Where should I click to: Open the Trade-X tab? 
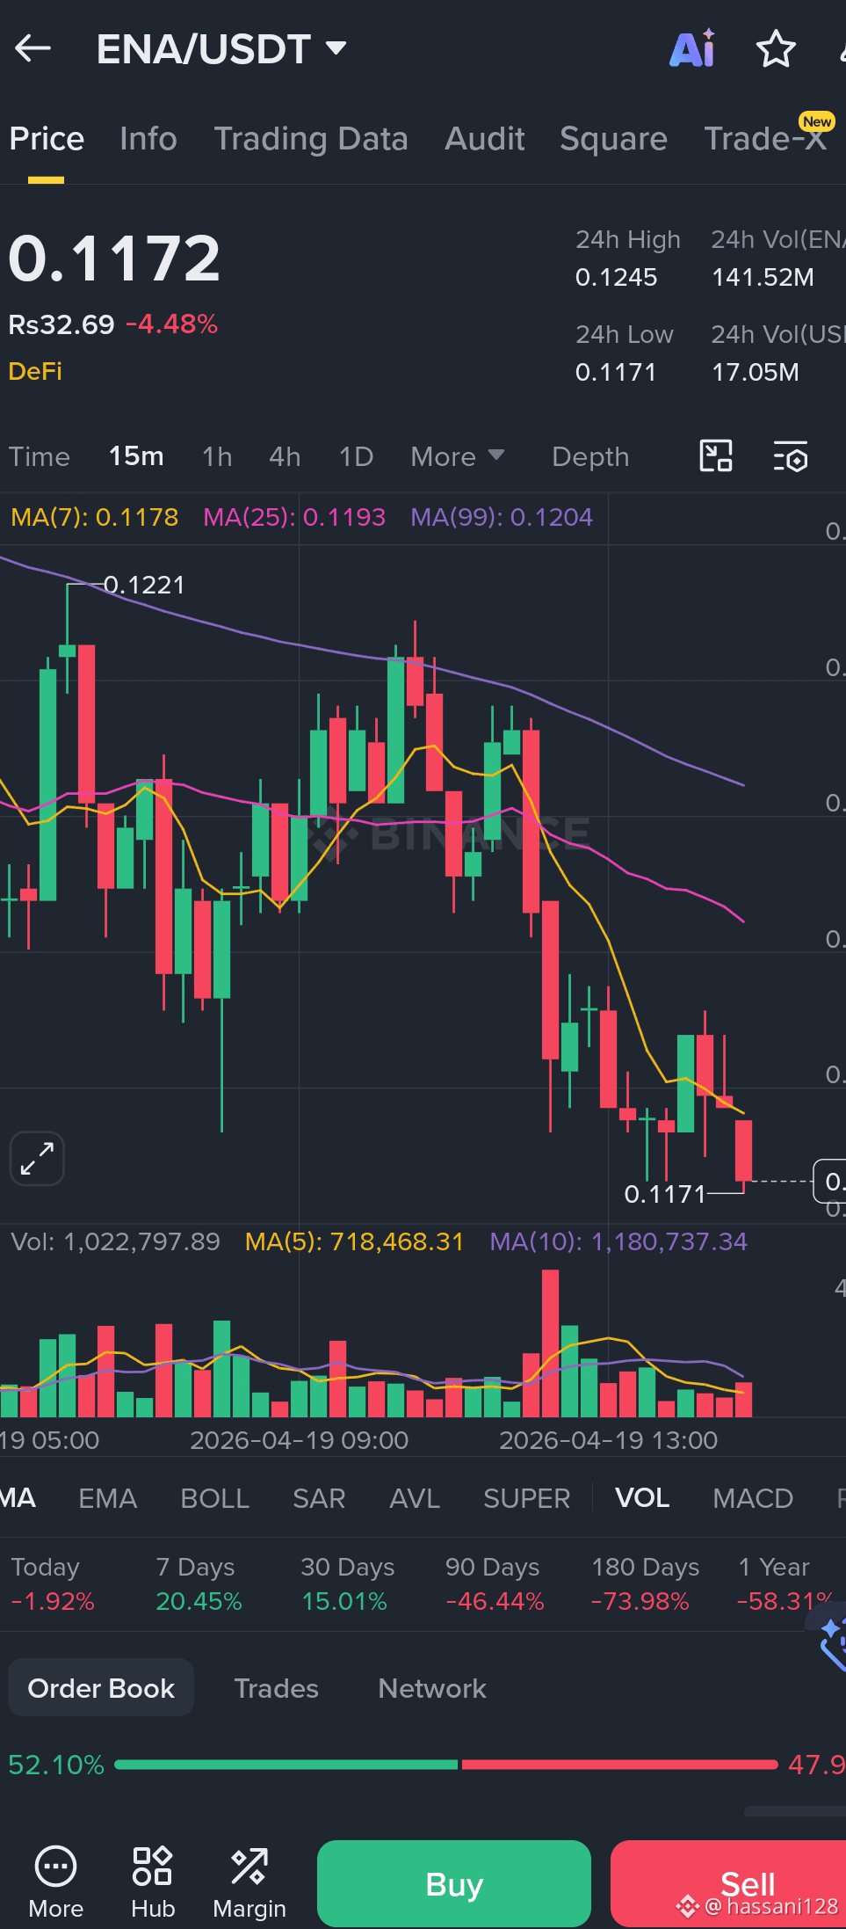pyautogui.click(x=766, y=139)
